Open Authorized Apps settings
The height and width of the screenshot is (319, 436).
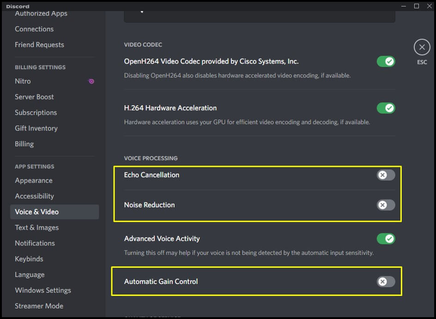41,13
